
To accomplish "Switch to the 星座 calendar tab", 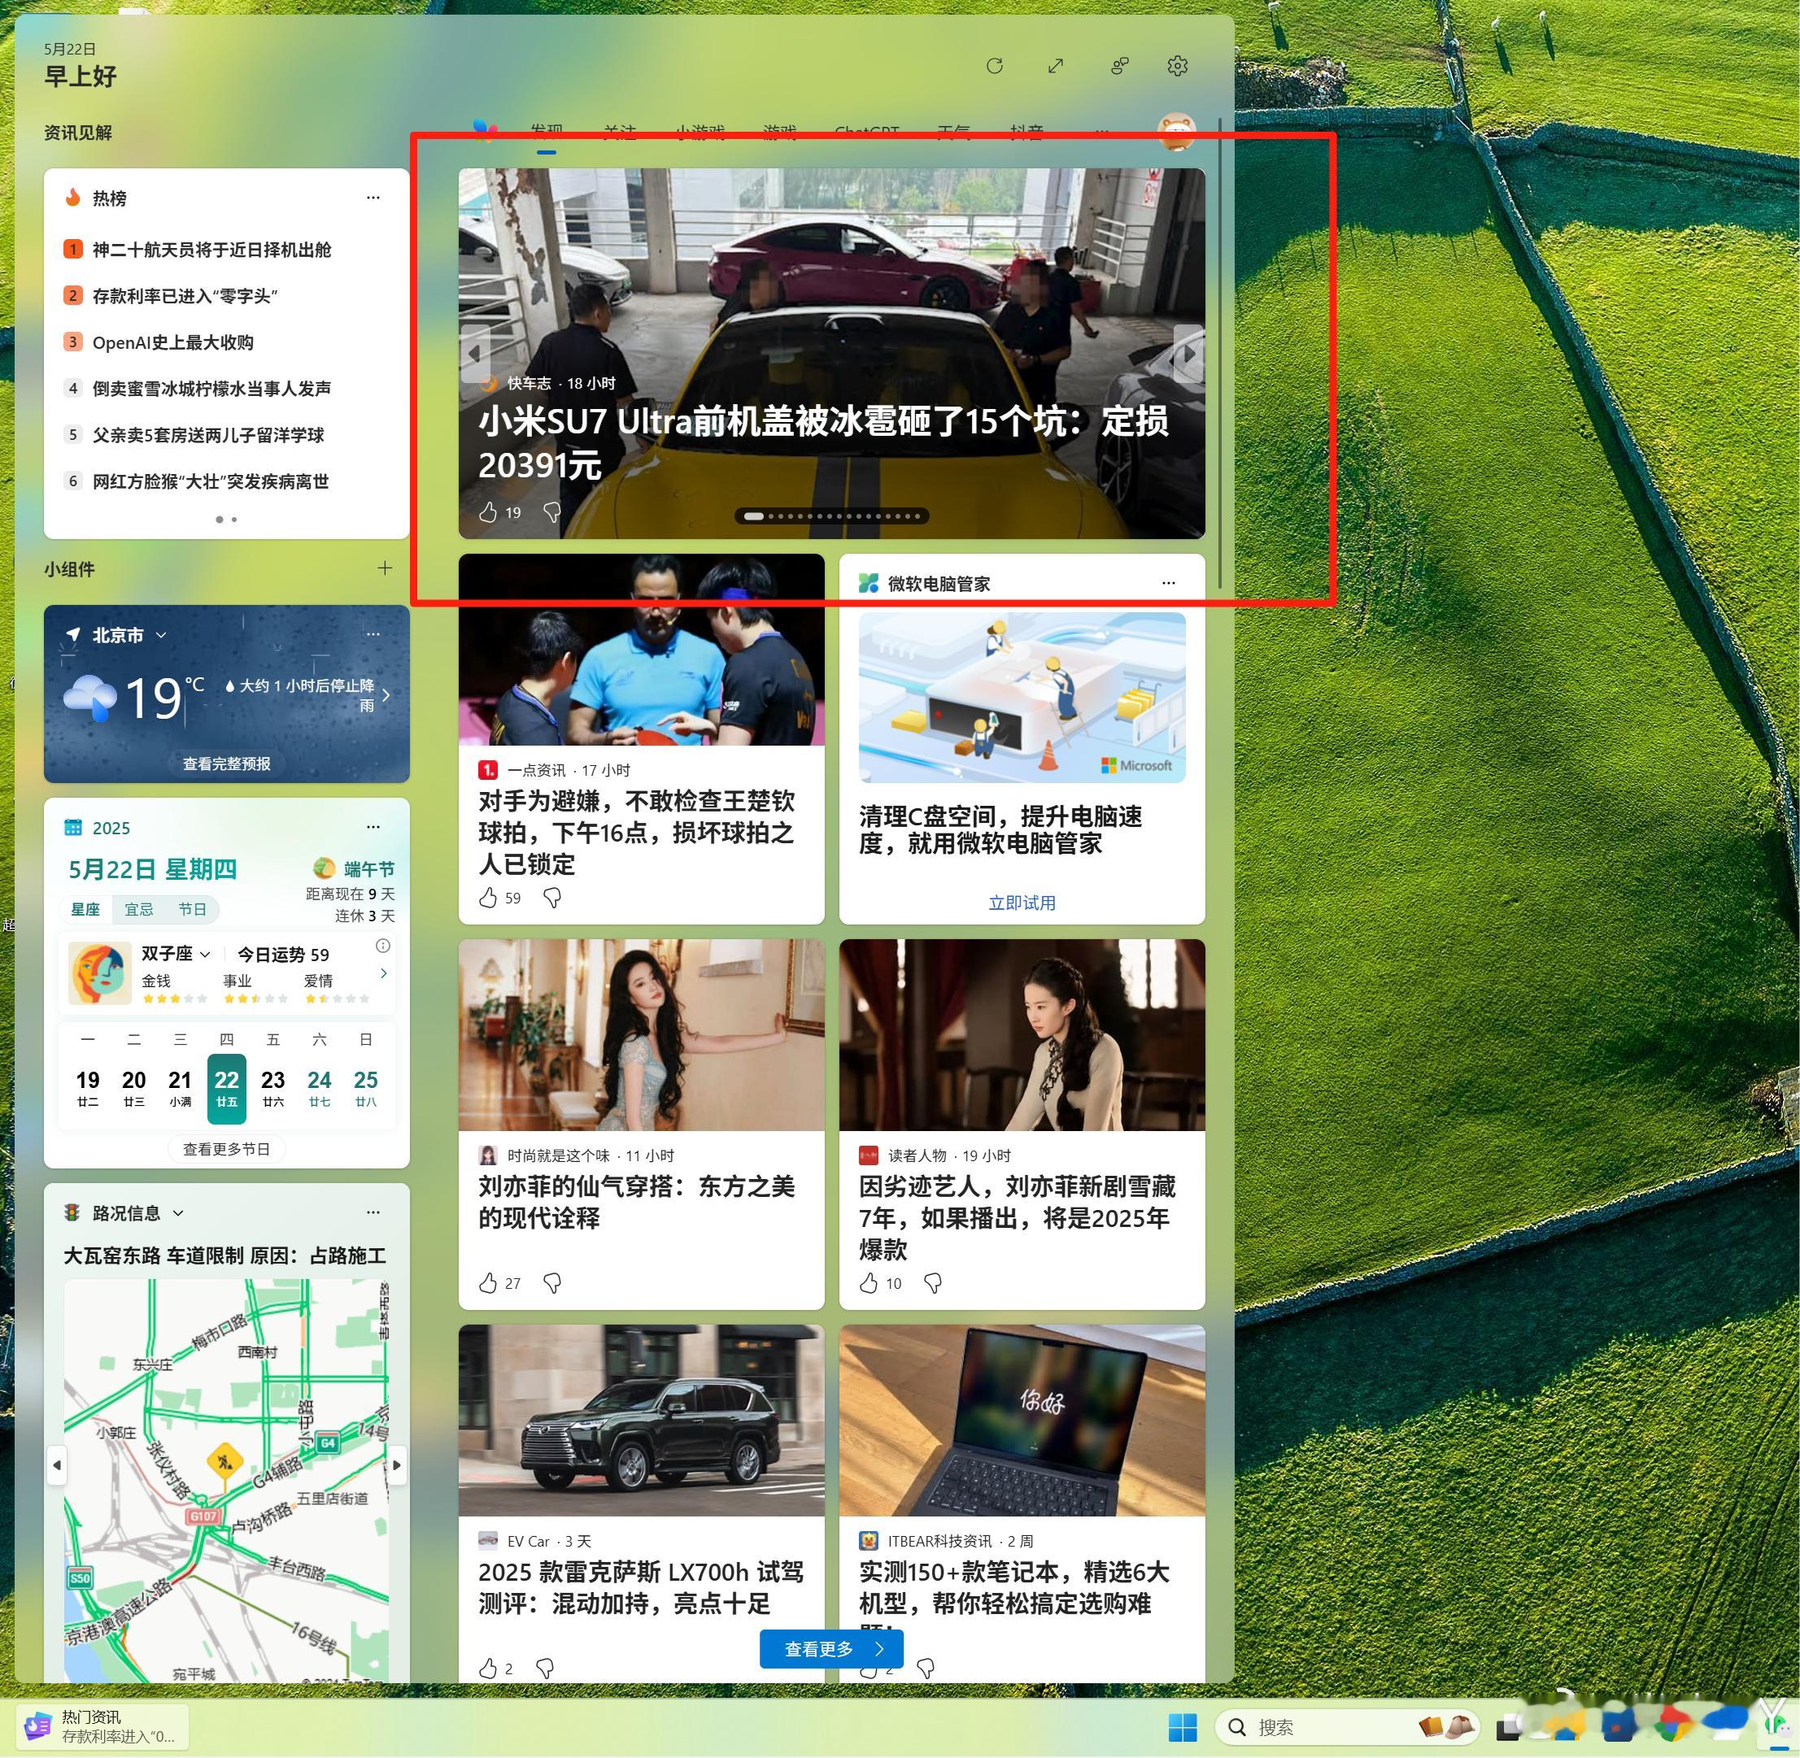I will point(86,909).
